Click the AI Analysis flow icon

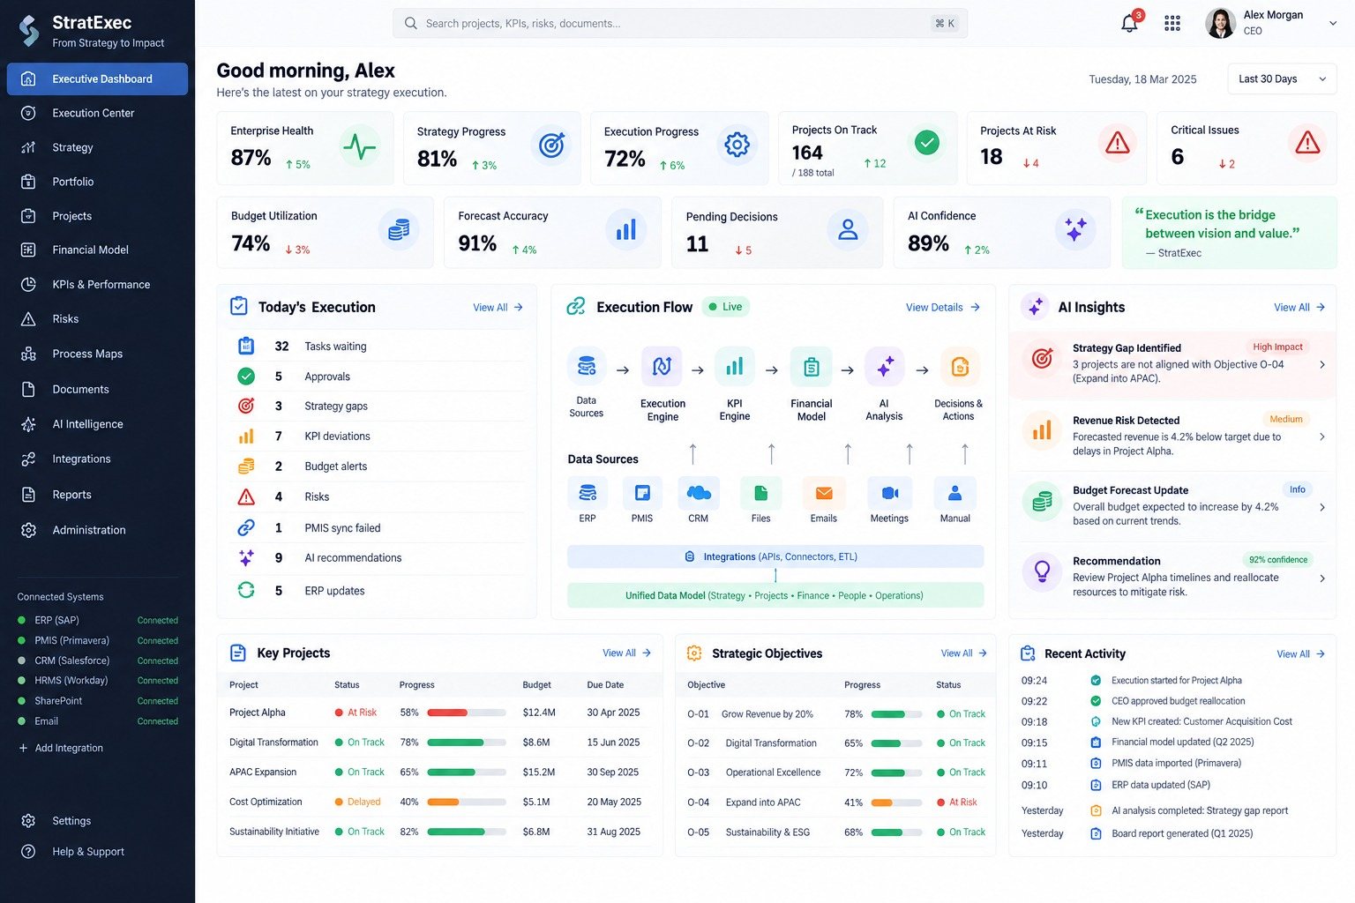coord(885,367)
